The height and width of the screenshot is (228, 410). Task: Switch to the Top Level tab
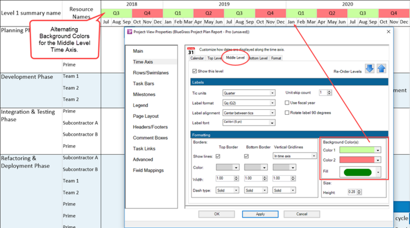tap(214, 58)
